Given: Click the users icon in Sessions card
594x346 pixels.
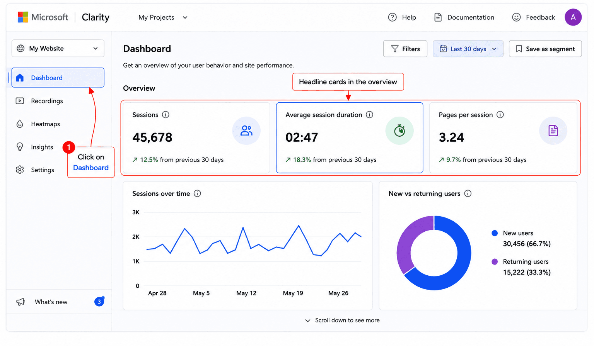Looking at the screenshot, I should pyautogui.click(x=246, y=131).
